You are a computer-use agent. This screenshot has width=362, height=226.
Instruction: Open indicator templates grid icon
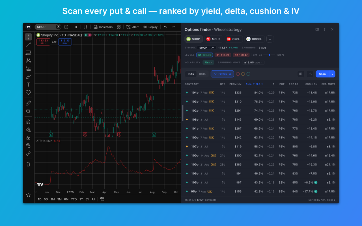tap(119, 27)
